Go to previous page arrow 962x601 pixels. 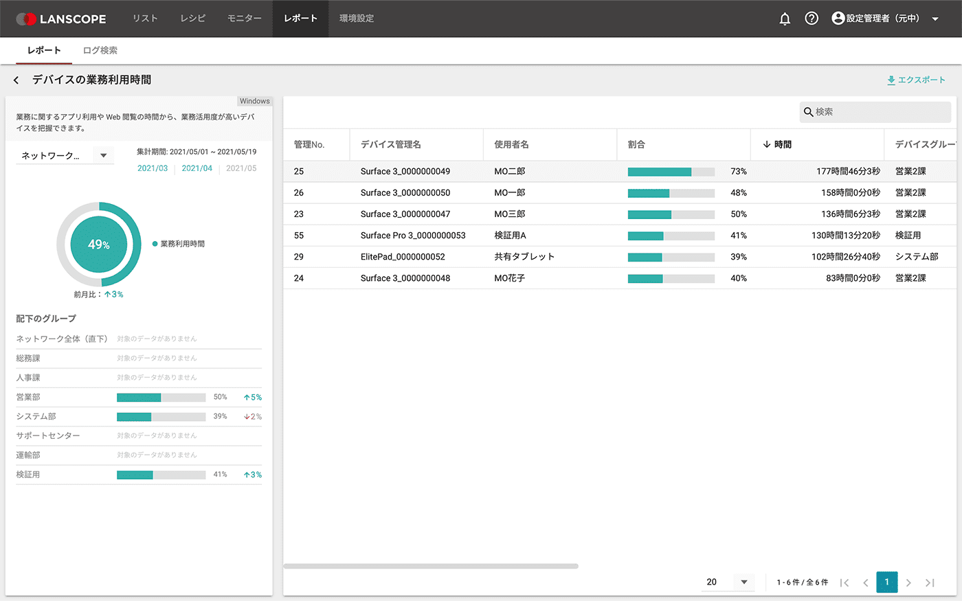click(x=866, y=582)
